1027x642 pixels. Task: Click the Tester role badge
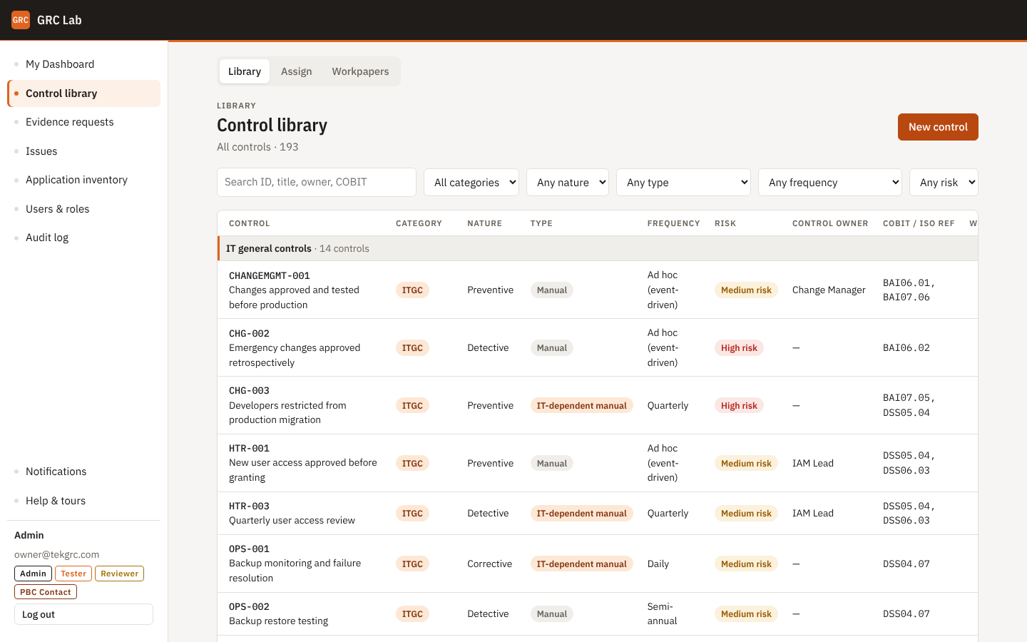73,574
